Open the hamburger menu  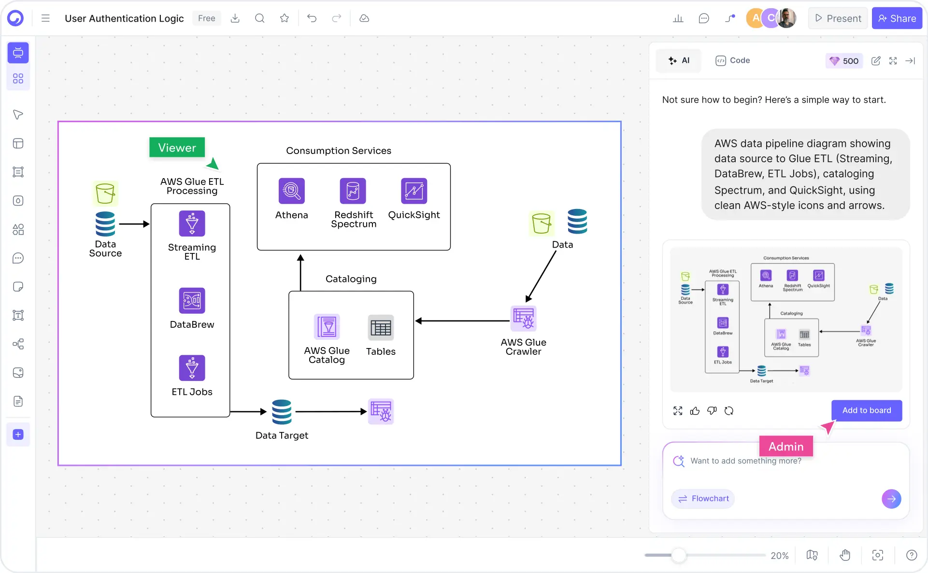tap(45, 18)
